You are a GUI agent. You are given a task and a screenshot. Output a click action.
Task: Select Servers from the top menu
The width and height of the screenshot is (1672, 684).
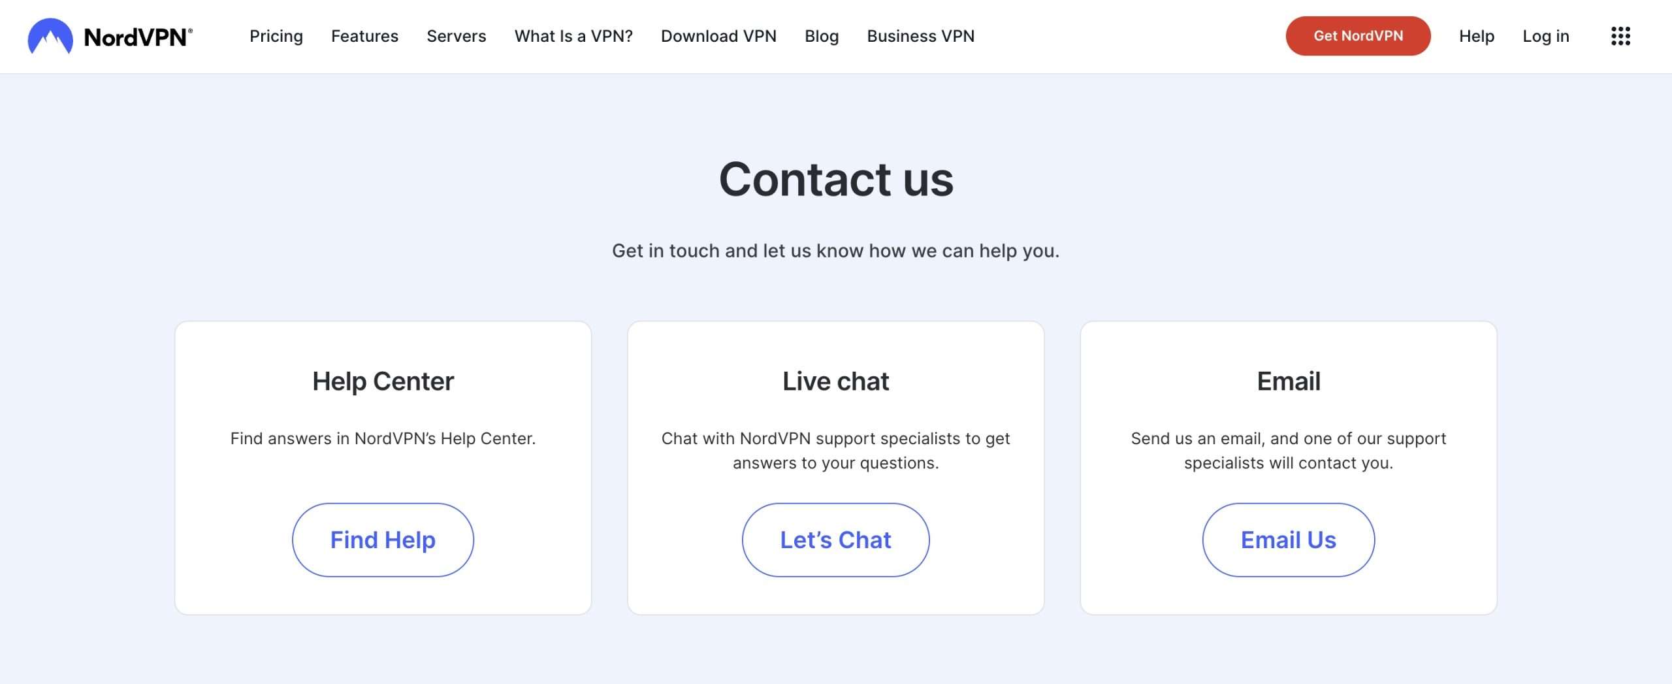(457, 36)
